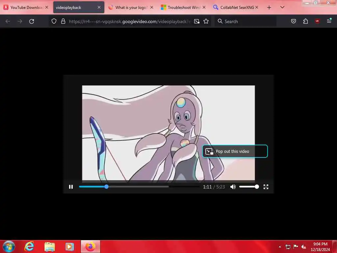
Task: Open the Firefox application menu
Action: [x=329, y=21]
